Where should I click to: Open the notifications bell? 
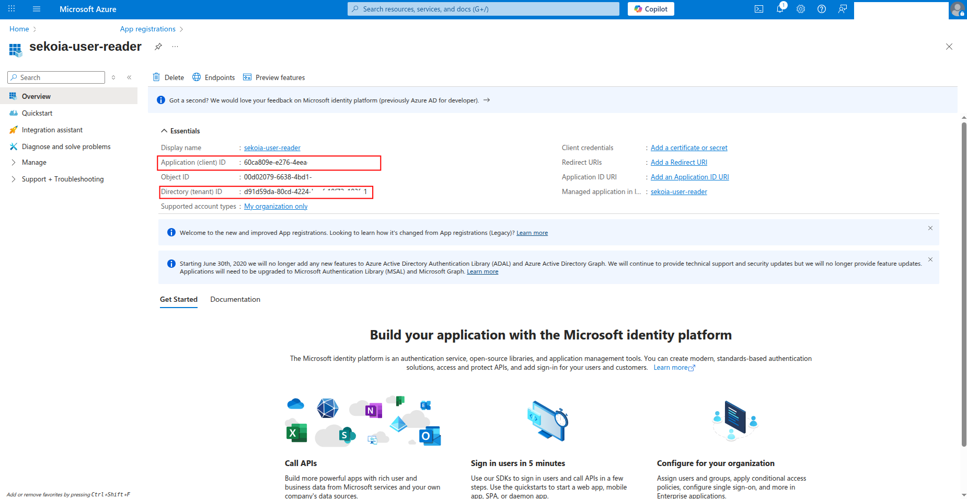pyautogui.click(x=780, y=9)
